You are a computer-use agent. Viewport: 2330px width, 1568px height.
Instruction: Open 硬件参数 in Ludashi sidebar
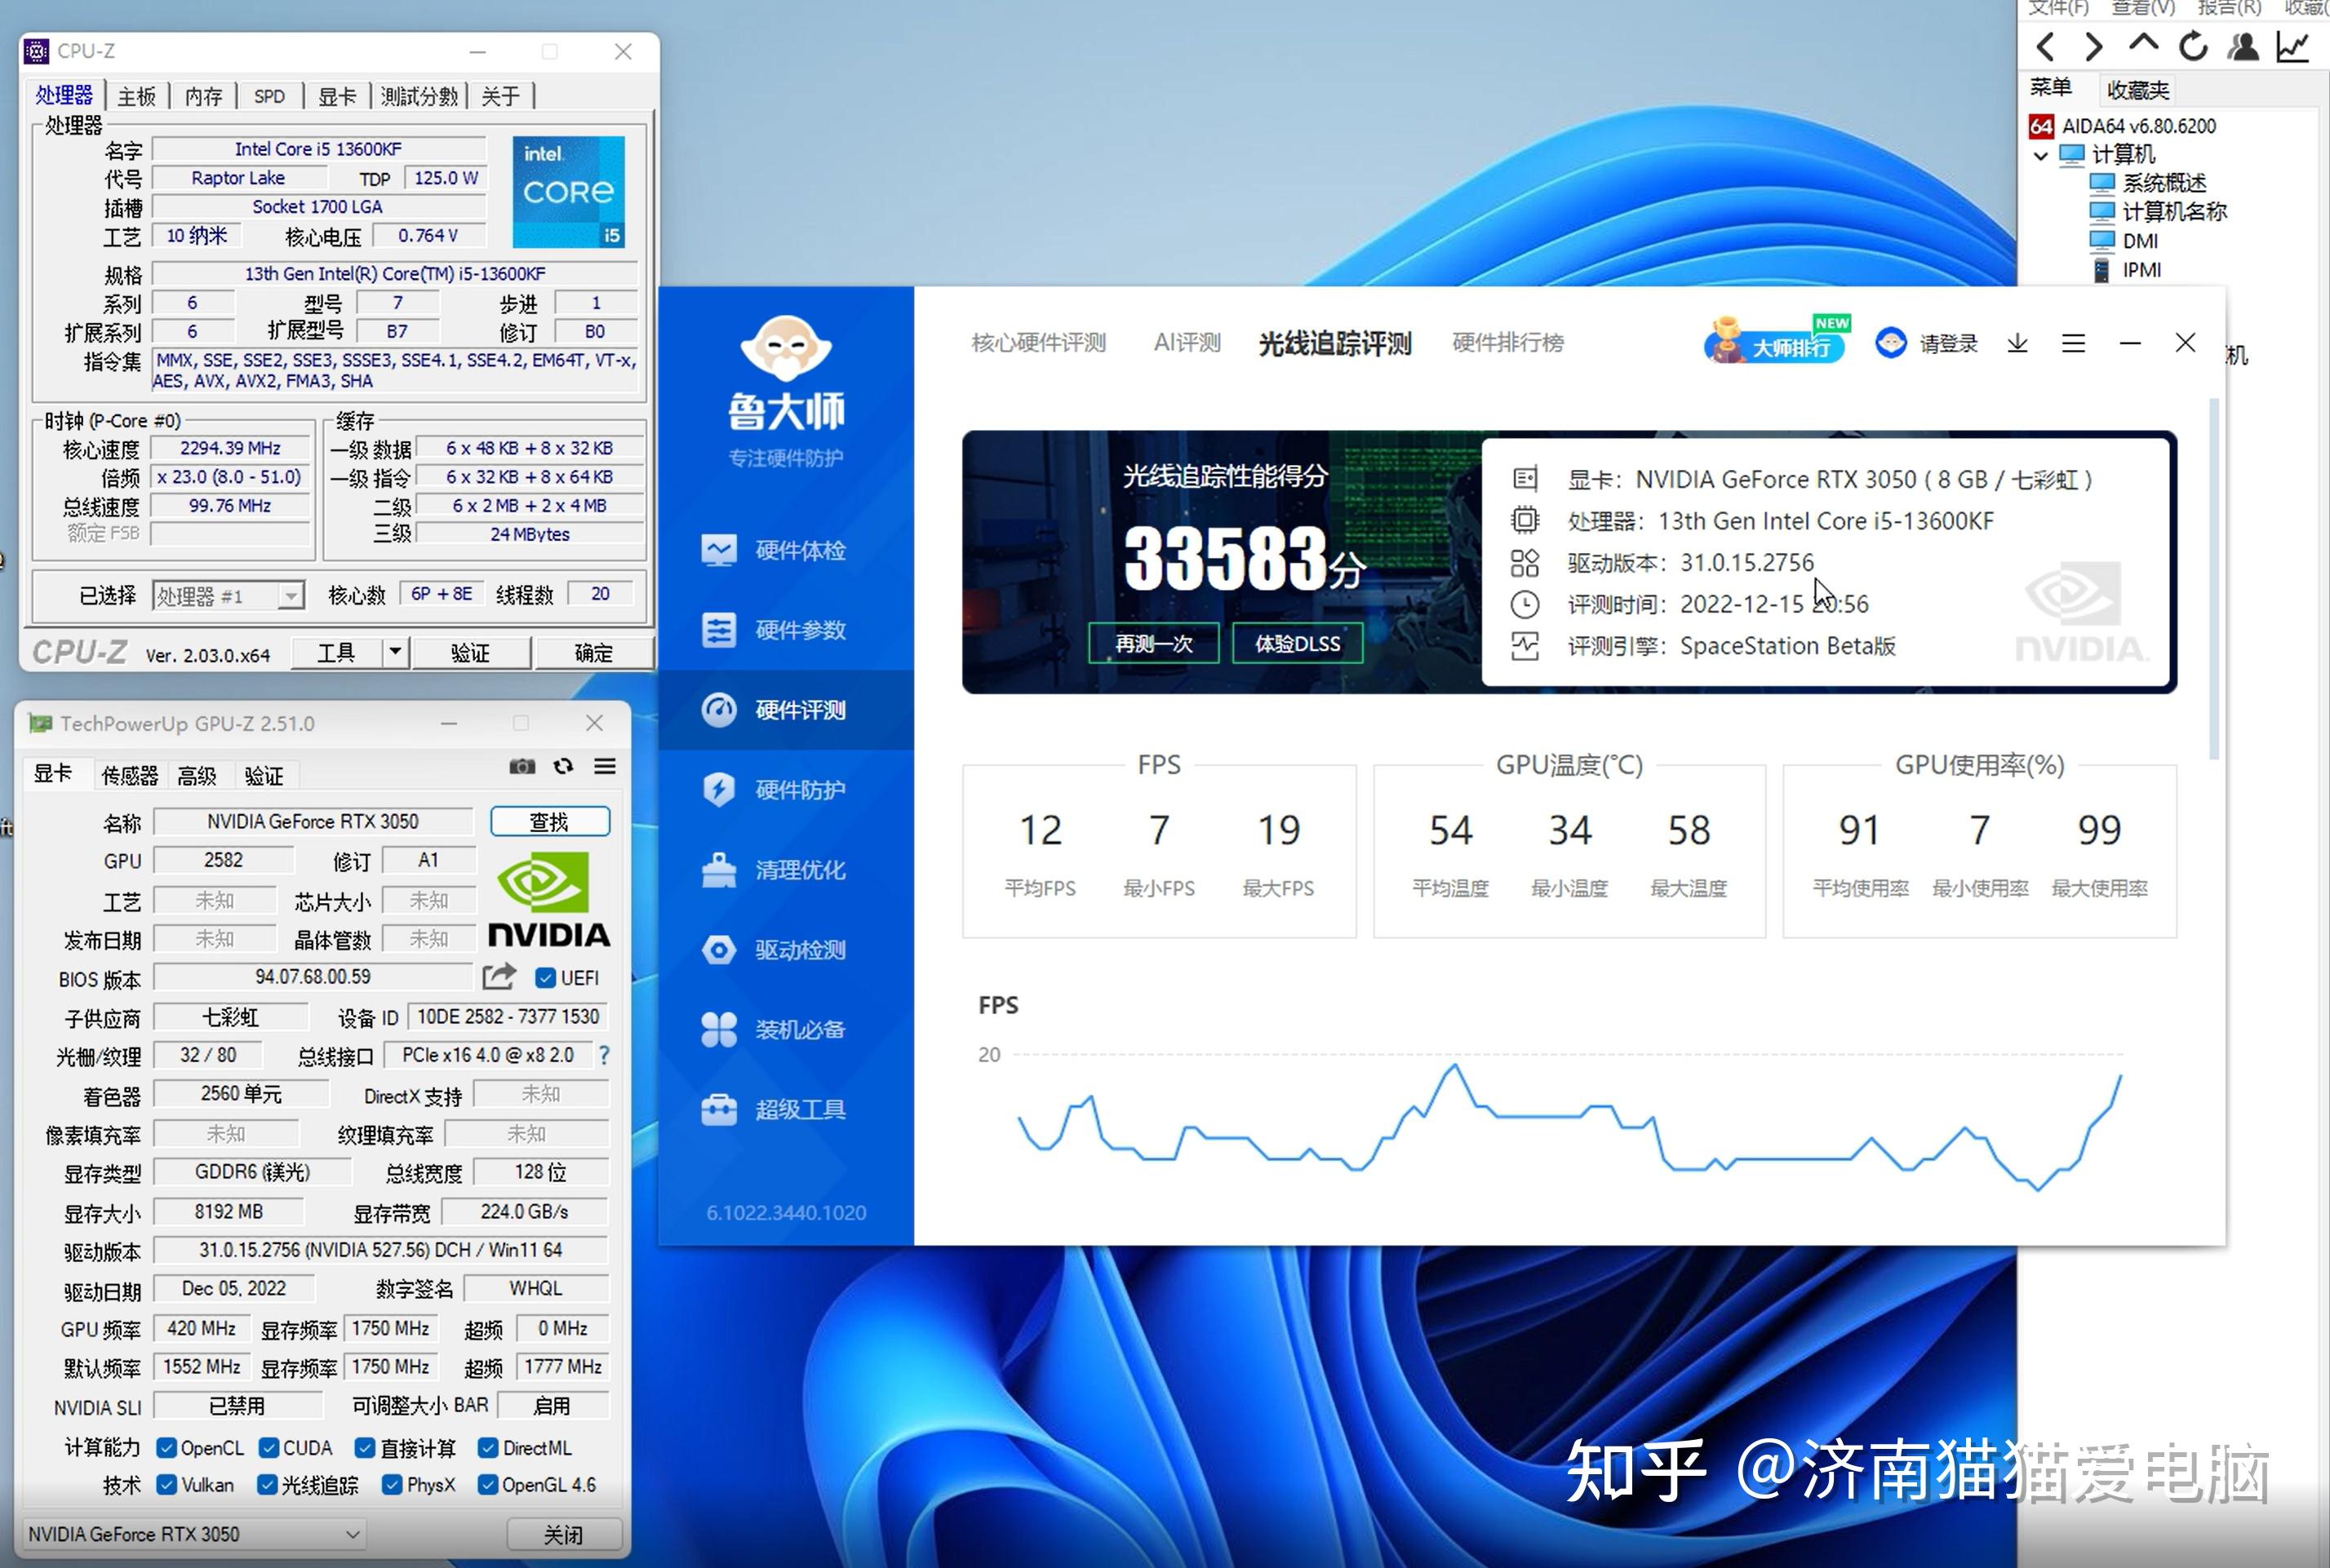tap(785, 630)
